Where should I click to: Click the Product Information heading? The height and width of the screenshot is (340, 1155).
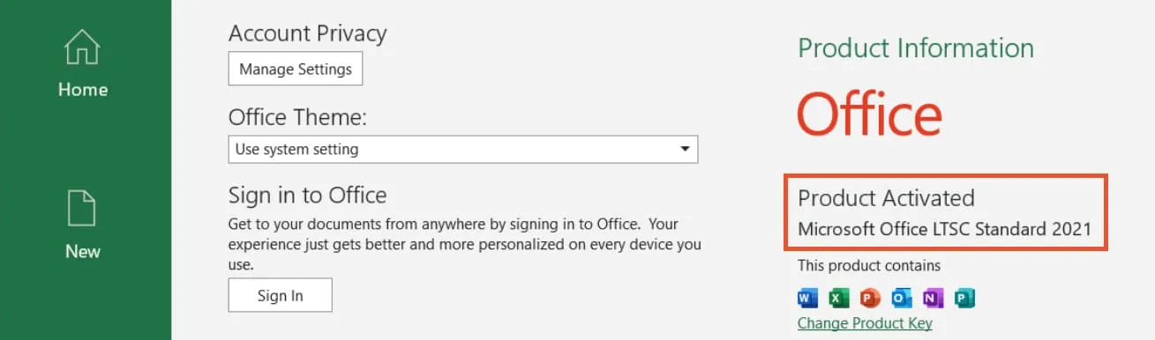tap(916, 48)
